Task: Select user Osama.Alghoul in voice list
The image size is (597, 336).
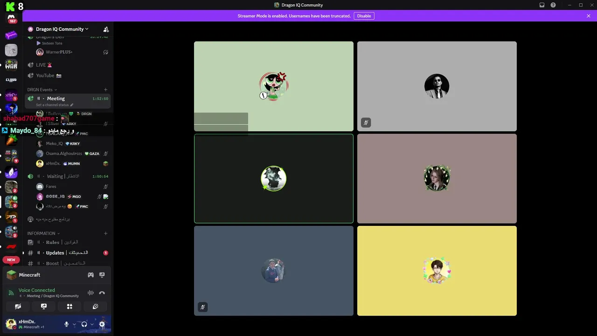Action: pos(72,154)
